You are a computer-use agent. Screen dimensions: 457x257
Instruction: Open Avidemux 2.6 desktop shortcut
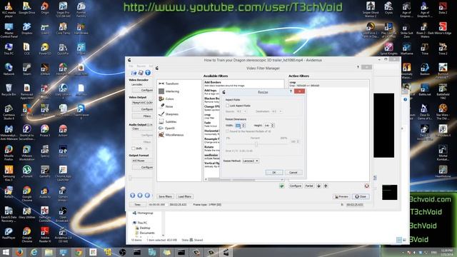63,235
